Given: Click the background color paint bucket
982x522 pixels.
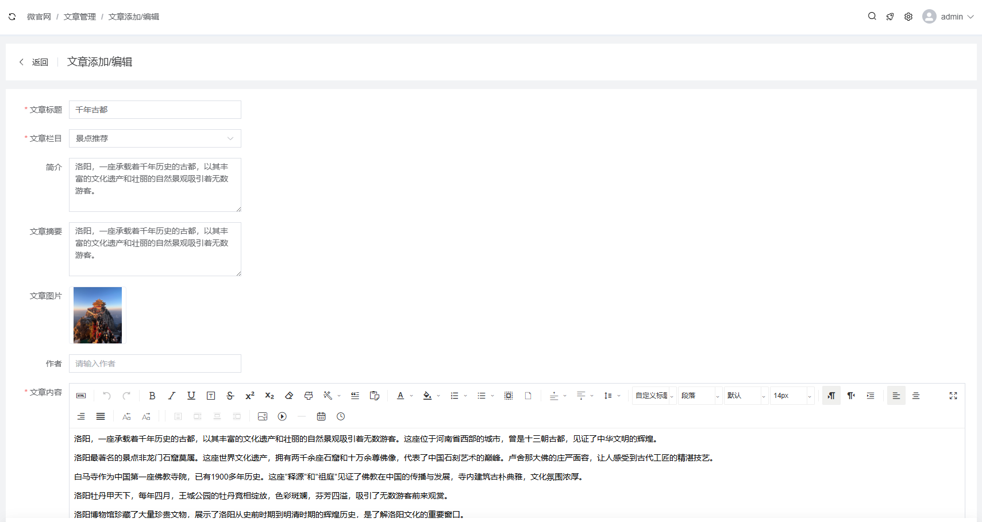Looking at the screenshot, I should pos(428,396).
